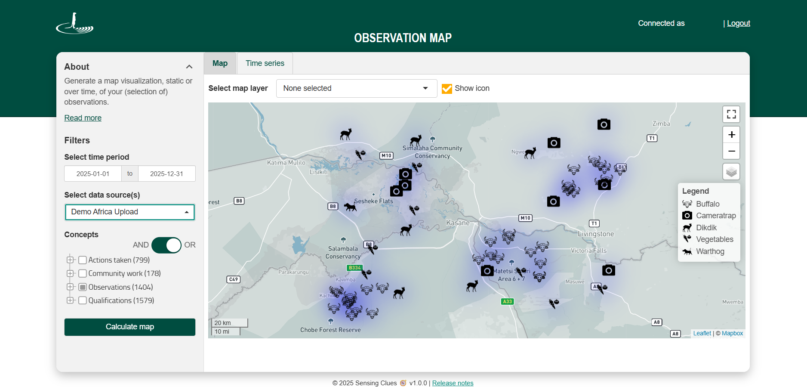
Task: Click dikdik marker near Katima Mulilo road
Action: 346,134
